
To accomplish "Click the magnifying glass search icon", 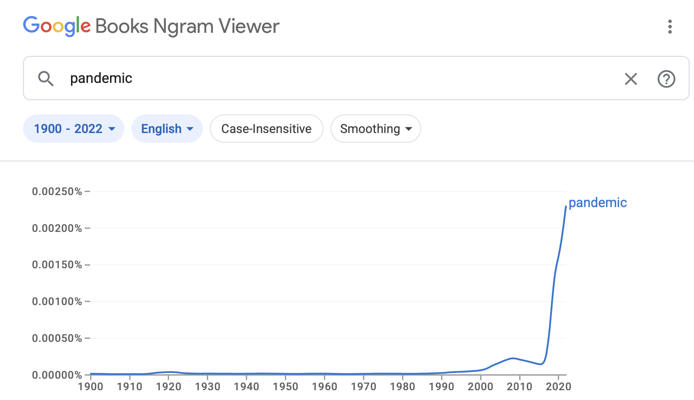I will (x=46, y=78).
